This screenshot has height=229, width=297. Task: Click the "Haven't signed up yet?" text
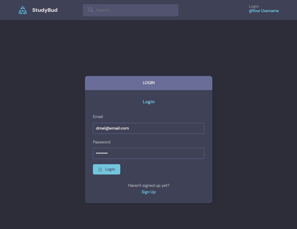[149, 186]
